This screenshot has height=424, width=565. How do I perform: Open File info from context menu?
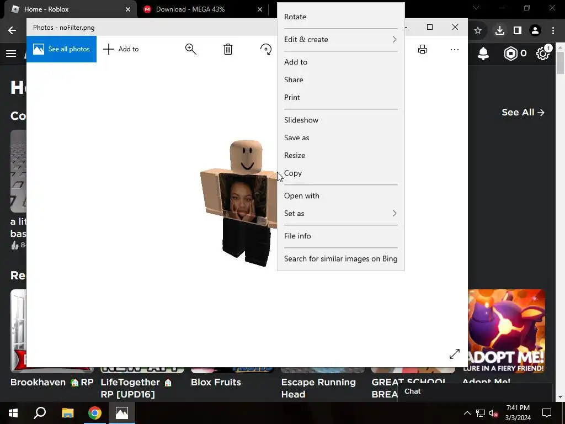[340, 236]
